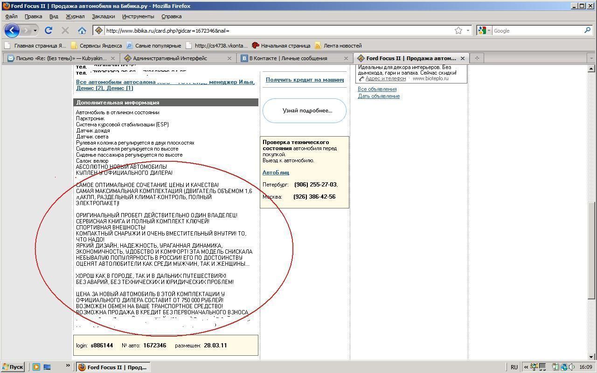Click the Узнай подробнее button
Viewport: 597px width, 373px height.
click(x=305, y=111)
